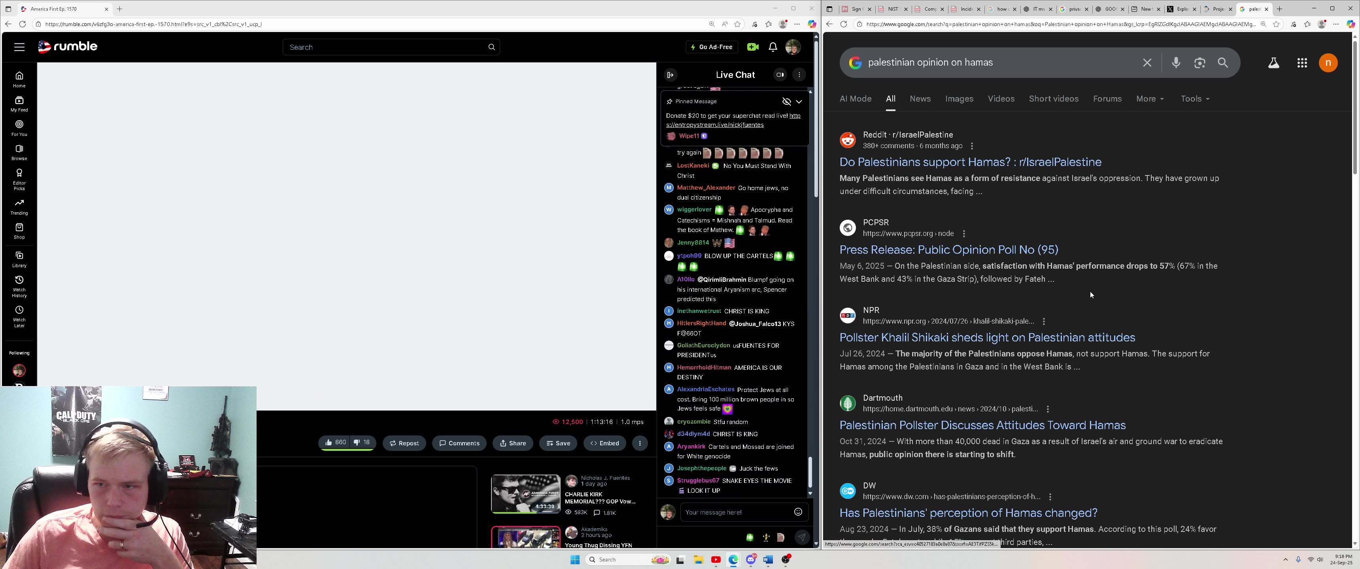The height and width of the screenshot is (569, 1360).
Task: Switch to Videos results tab
Action: tap(1001, 99)
